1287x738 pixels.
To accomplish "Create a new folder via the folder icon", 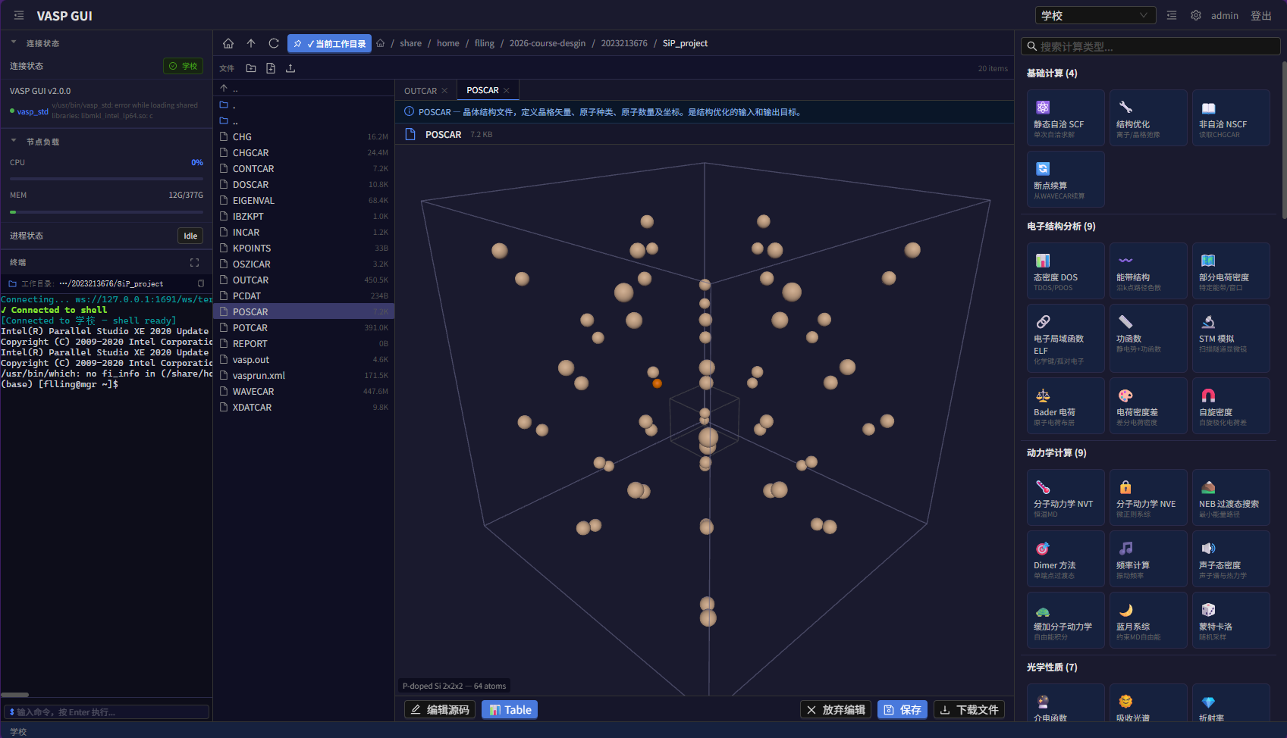I will point(251,68).
